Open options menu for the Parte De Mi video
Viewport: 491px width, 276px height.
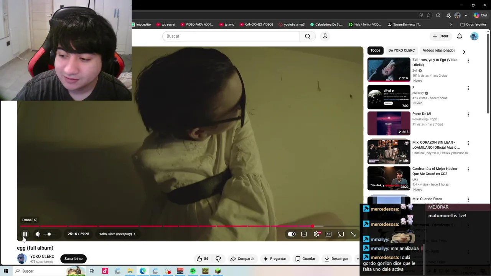[468, 114]
